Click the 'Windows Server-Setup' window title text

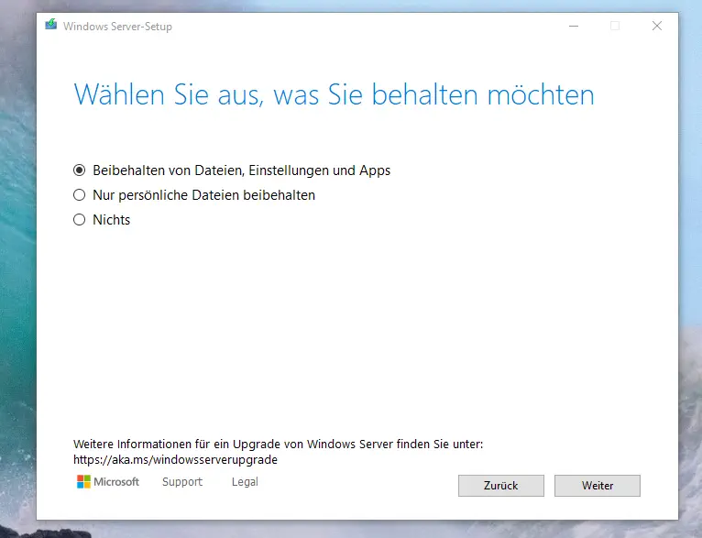pyautogui.click(x=117, y=27)
